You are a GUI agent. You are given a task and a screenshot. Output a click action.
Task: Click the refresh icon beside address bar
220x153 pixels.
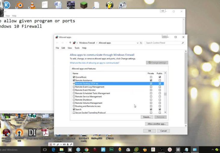[x=141, y=43]
